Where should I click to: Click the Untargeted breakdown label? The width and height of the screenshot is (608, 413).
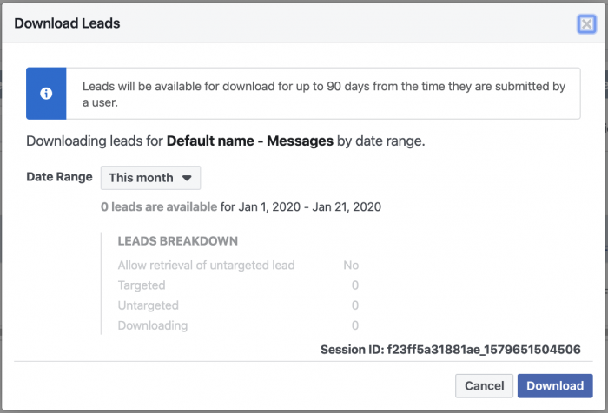tap(149, 305)
